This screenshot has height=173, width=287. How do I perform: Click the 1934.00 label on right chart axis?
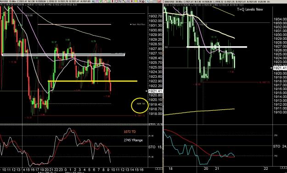click(280, 19)
